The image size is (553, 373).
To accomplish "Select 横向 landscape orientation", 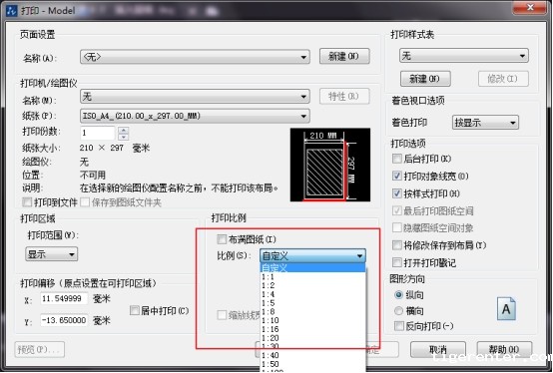I will (398, 310).
